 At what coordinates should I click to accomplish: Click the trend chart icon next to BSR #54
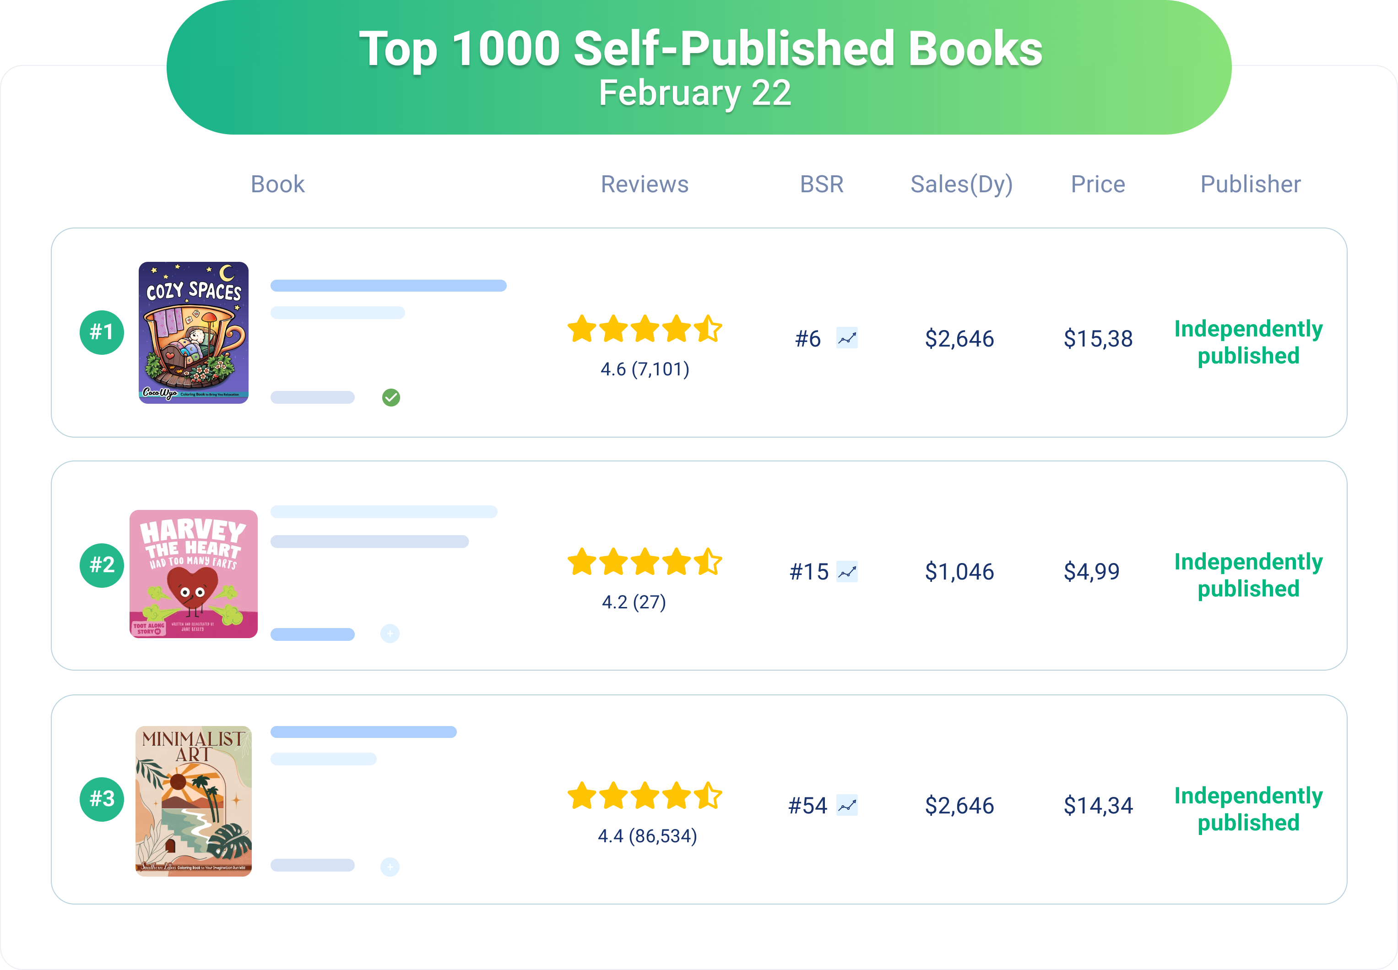coord(847,805)
